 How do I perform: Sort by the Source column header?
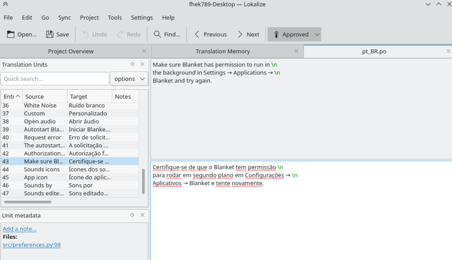coord(45,97)
